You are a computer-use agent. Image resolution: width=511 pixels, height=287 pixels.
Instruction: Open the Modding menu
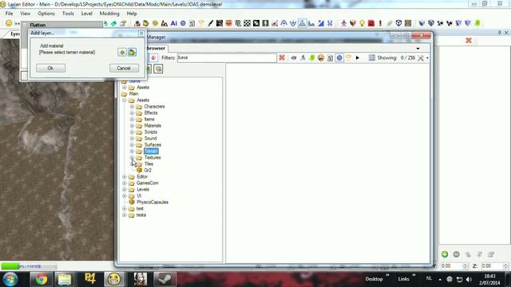[x=109, y=14]
